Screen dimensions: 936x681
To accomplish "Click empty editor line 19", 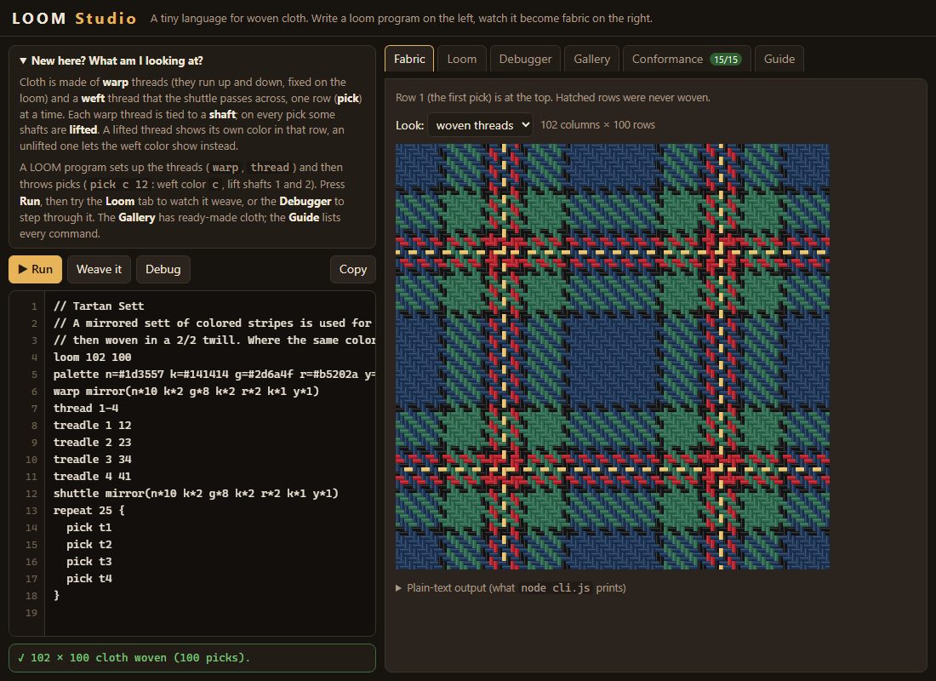I will point(209,613).
